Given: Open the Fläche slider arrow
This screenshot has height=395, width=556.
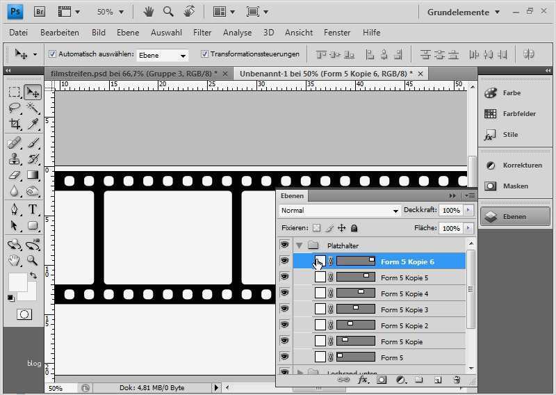Looking at the screenshot, I should pos(468,228).
